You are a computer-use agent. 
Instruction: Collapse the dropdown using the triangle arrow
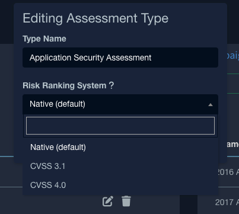(x=211, y=104)
